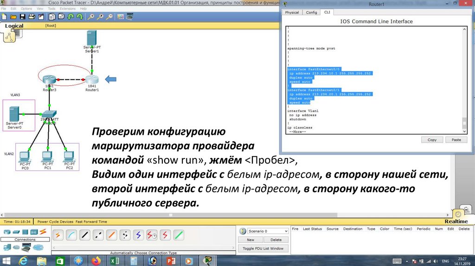The image size is (475, 266).
Task: Select the Connections lightning category
Action: [x=43, y=232]
